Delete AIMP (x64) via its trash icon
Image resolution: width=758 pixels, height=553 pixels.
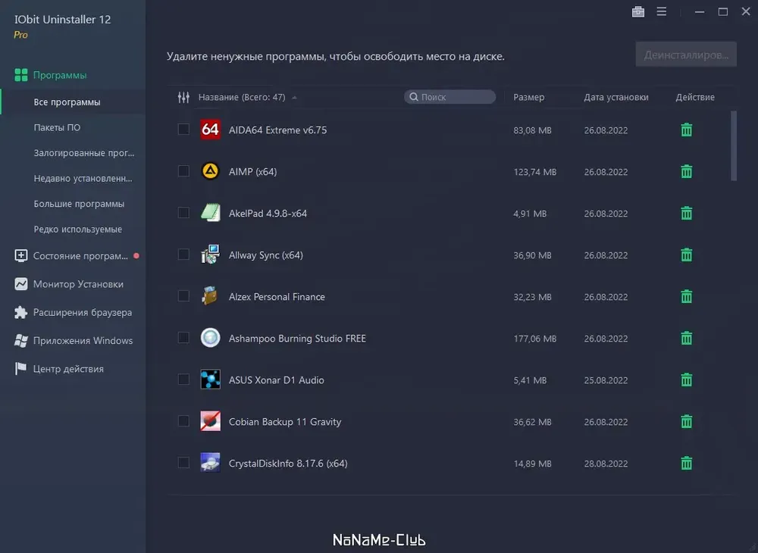click(x=686, y=171)
